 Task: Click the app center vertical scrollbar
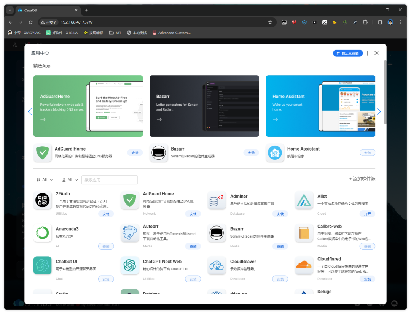click(x=385, y=92)
